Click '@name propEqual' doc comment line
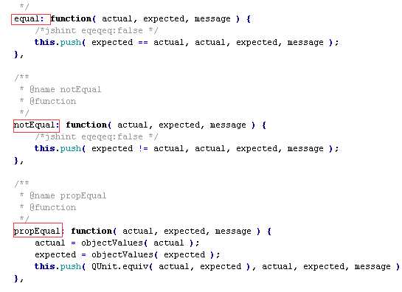402x292 pixels. [68, 195]
